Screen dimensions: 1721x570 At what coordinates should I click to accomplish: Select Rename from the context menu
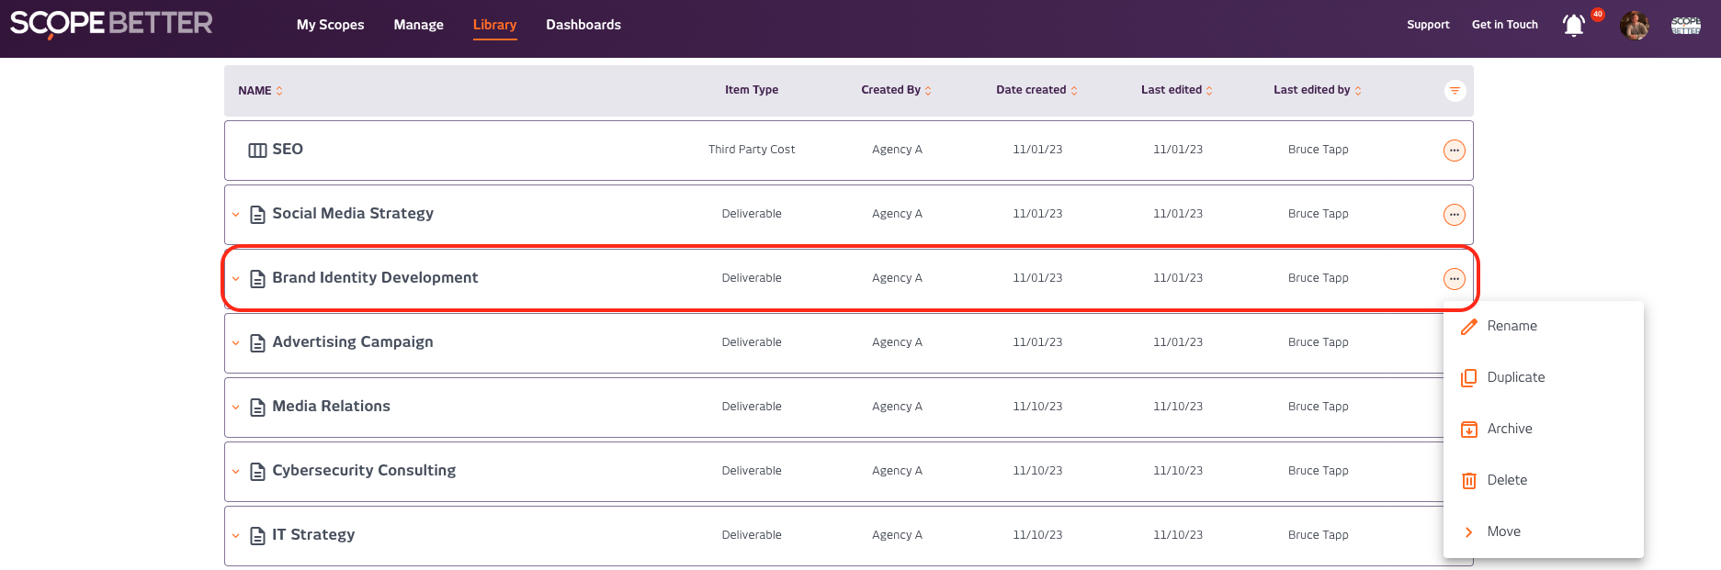[x=1512, y=326]
